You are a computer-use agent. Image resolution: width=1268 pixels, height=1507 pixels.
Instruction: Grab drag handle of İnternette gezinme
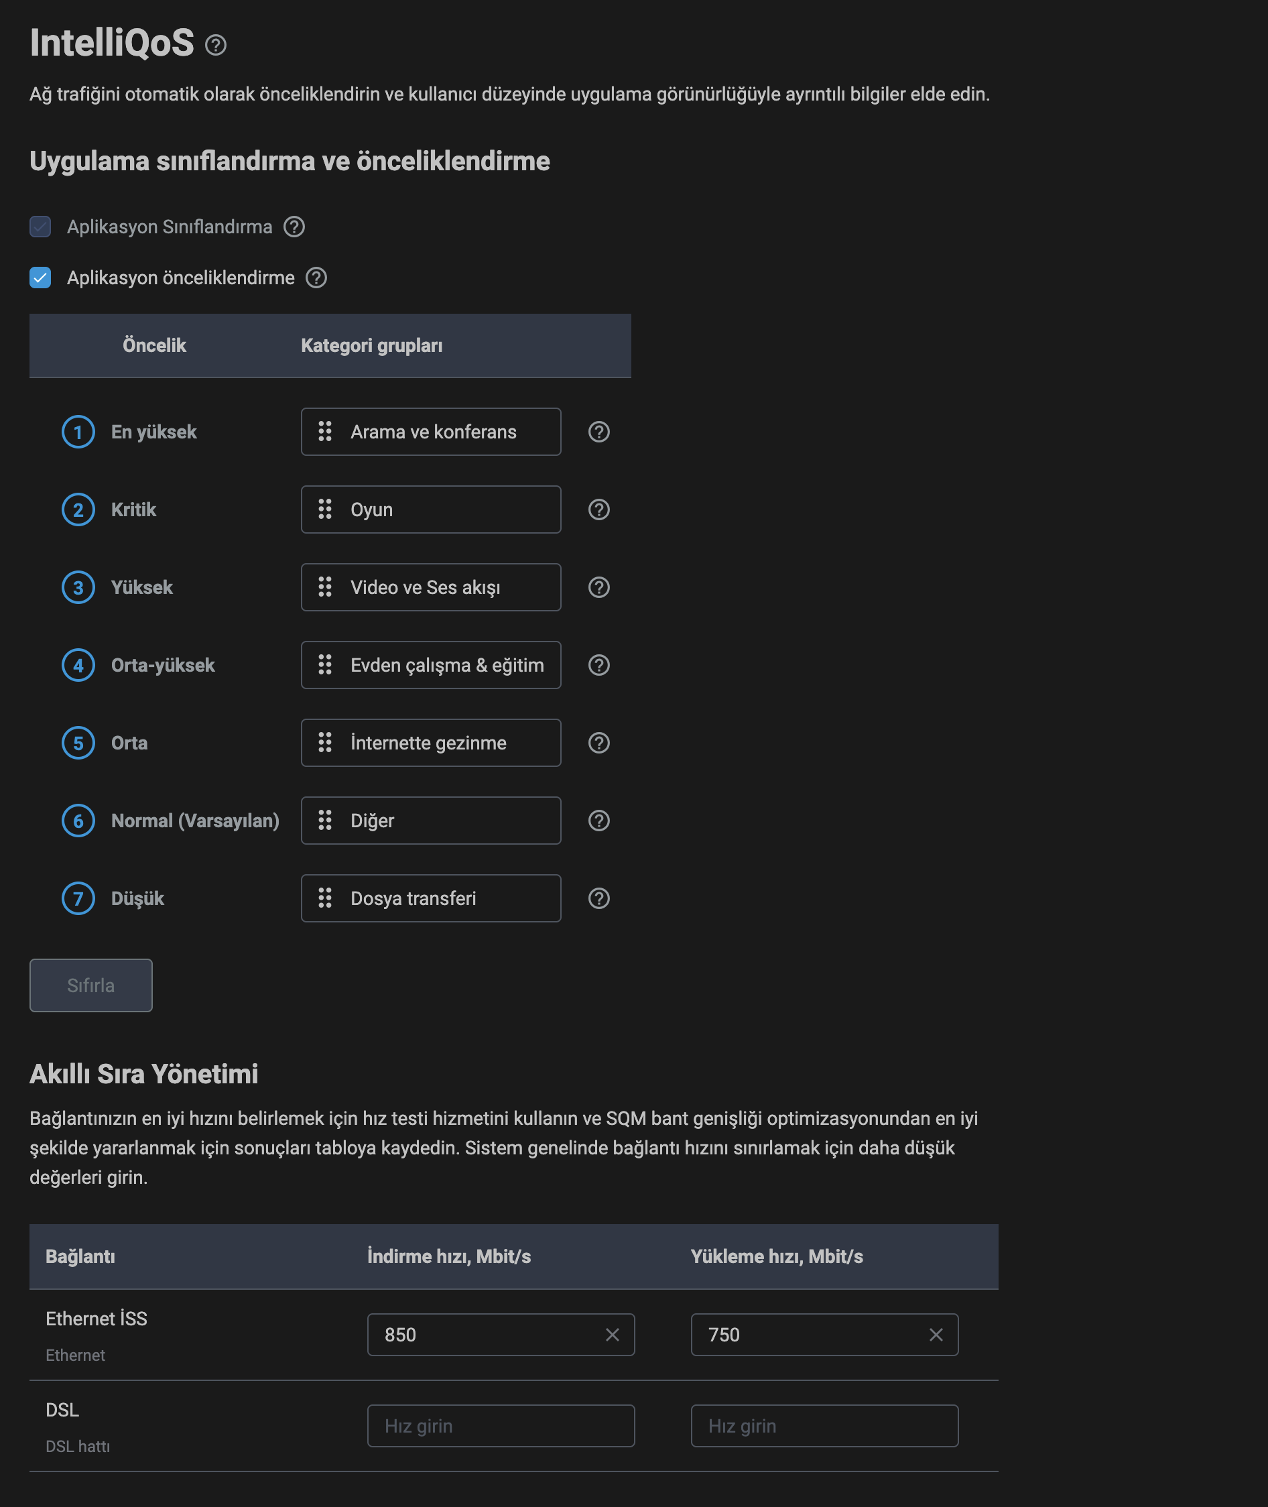325,742
